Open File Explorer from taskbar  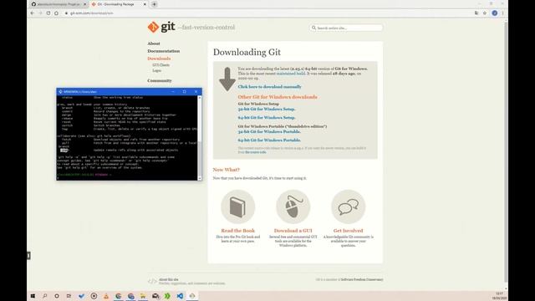(143, 296)
